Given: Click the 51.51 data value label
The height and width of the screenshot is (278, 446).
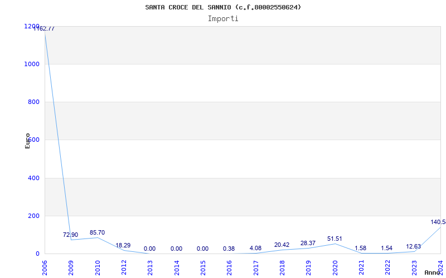Looking at the screenshot, I should [x=335, y=239].
